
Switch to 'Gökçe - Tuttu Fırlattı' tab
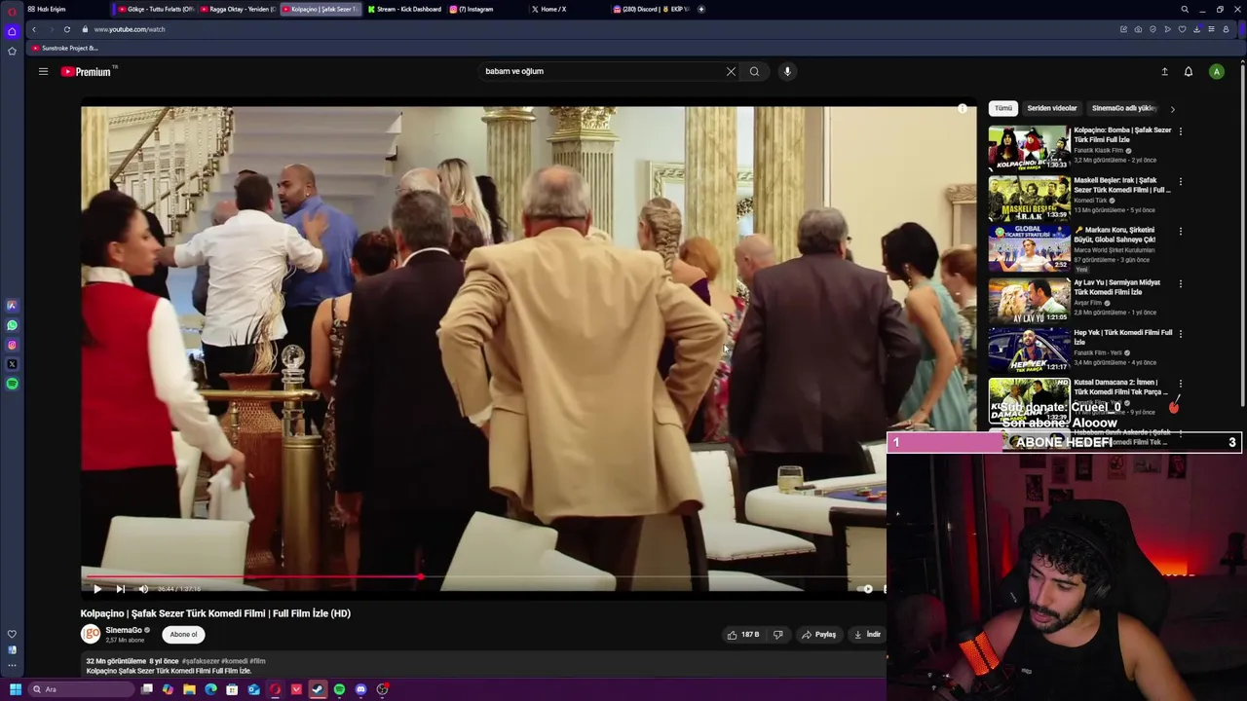pyautogui.click(x=156, y=9)
